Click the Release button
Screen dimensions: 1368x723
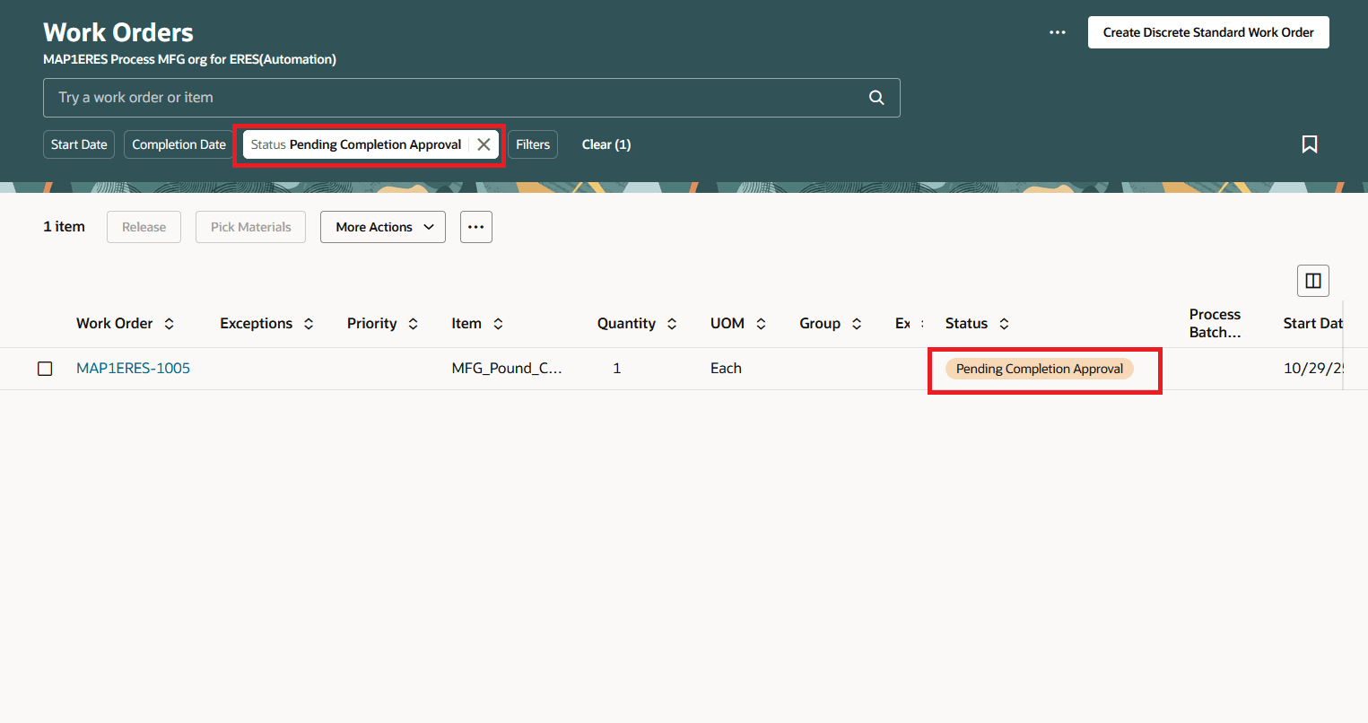point(144,227)
